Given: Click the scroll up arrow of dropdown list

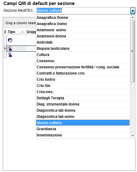Looking at the screenshot, I should coord(133,17).
